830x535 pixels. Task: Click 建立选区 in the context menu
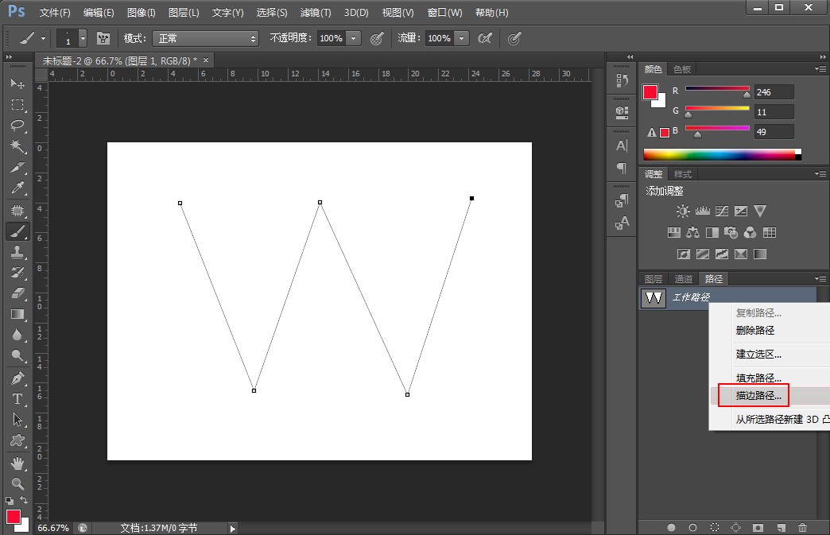(758, 355)
